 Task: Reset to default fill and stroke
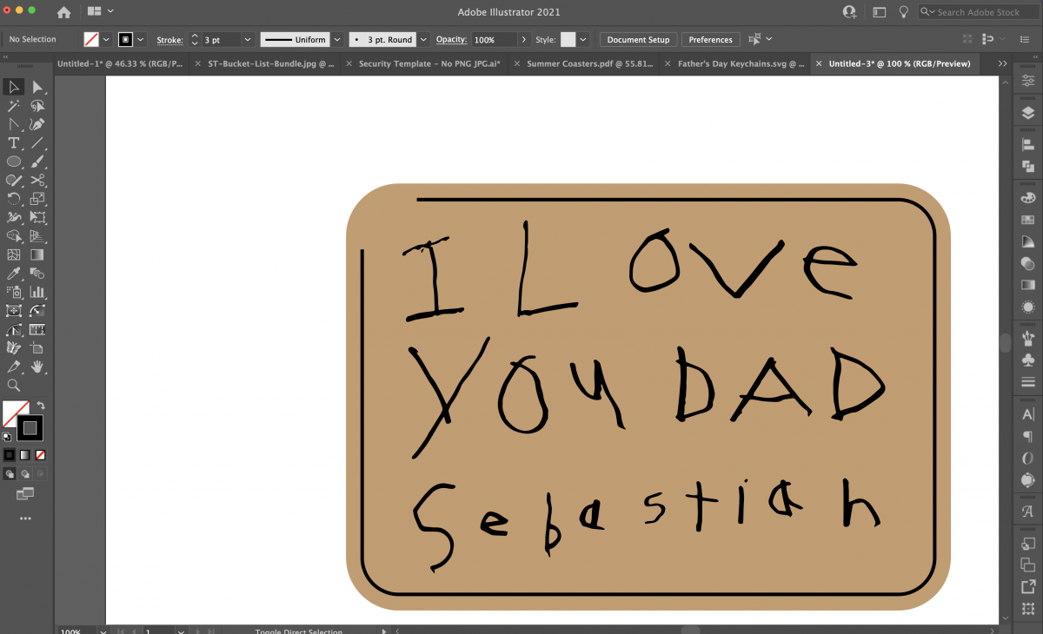7,437
